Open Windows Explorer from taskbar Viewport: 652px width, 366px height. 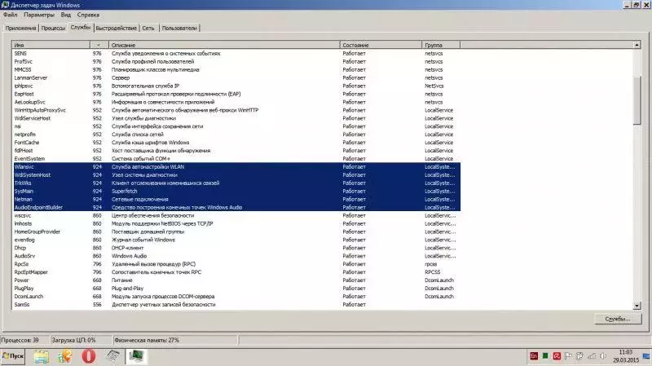[x=42, y=356]
